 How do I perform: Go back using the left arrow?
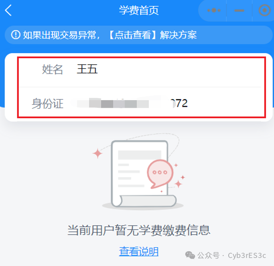pyautogui.click(x=8, y=10)
